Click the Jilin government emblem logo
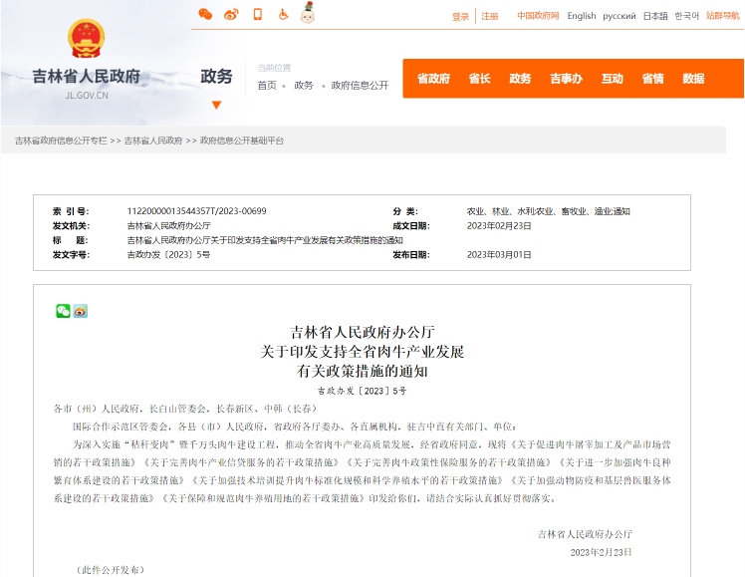Viewport: 745px width, 577px height. click(86, 40)
